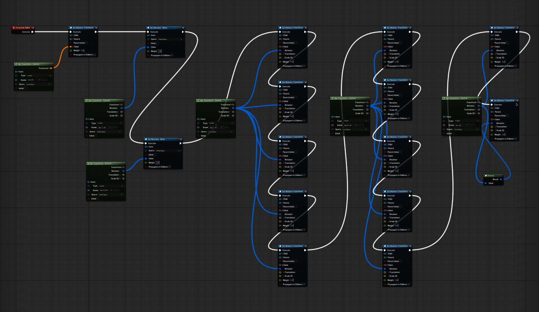Click Weight field on Set Relative Transform after Forwards Solve
Viewport: 539px width, 312px height.
click(x=82, y=50)
